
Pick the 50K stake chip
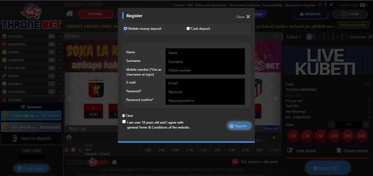[362, 136]
